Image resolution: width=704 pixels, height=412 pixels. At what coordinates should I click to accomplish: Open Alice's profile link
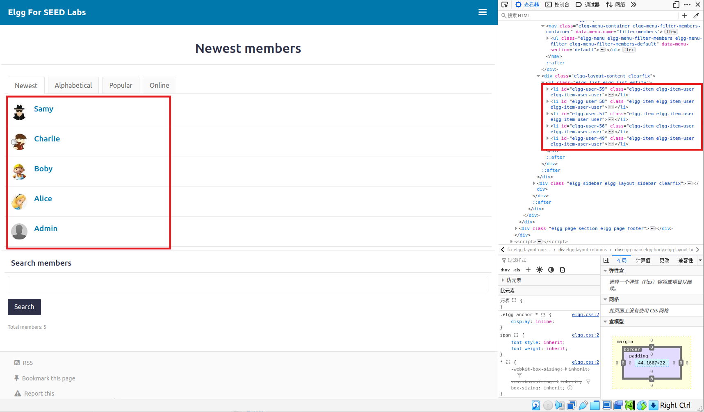(43, 198)
